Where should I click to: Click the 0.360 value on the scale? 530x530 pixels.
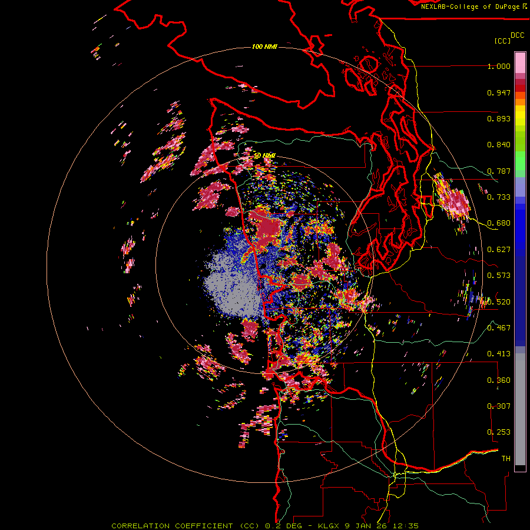(x=499, y=380)
